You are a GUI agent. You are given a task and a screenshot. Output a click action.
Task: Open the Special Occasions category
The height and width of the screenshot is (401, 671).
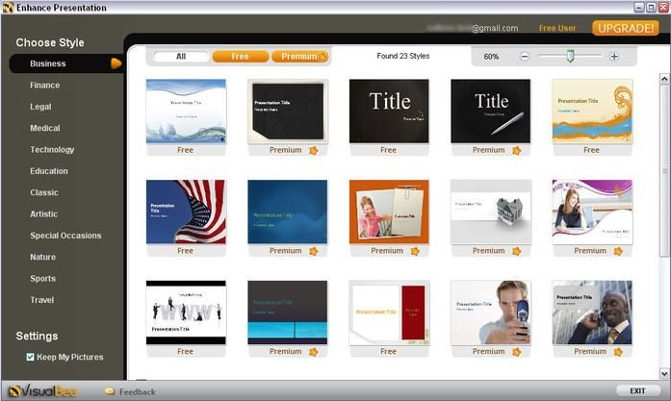click(65, 236)
